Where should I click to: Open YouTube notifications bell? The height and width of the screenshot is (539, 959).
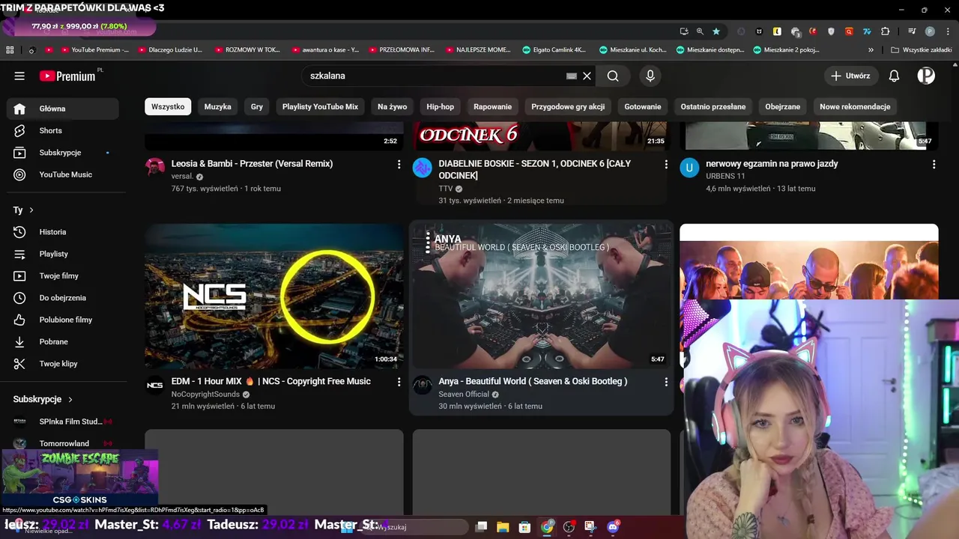894,76
